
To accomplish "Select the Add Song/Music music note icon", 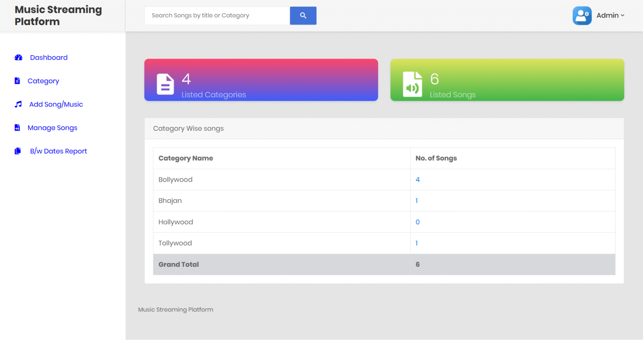I will [x=17, y=104].
